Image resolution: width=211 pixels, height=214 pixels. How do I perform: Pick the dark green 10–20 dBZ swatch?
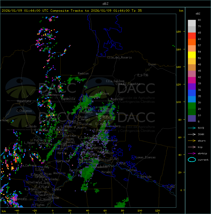pyautogui.click(x=192, y=112)
